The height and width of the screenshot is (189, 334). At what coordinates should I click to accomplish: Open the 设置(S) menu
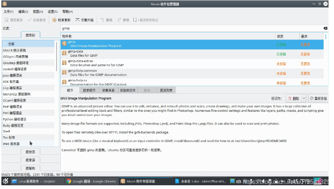coord(53,12)
